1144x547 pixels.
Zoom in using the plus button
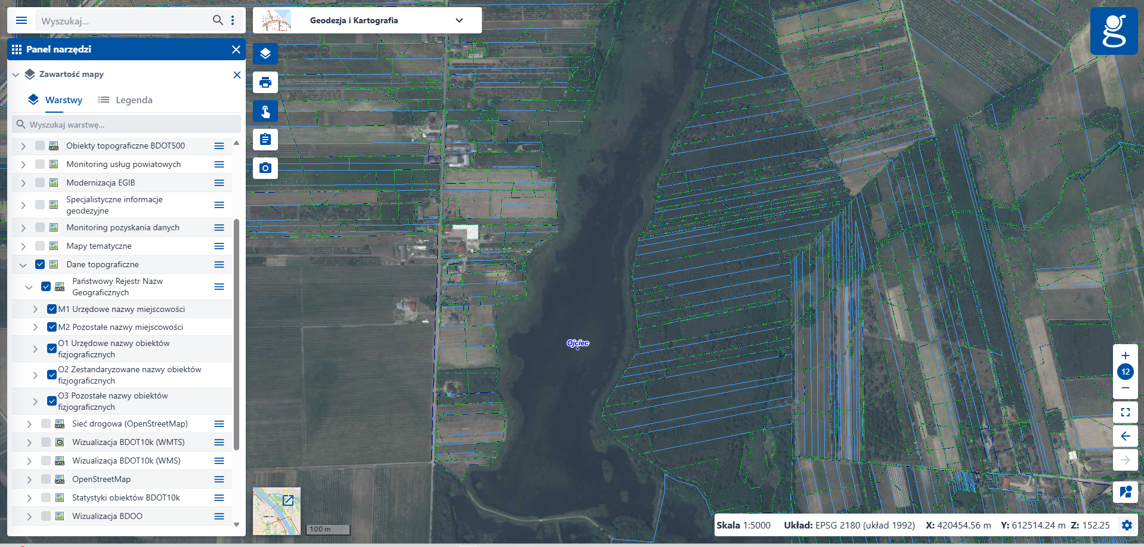1125,356
